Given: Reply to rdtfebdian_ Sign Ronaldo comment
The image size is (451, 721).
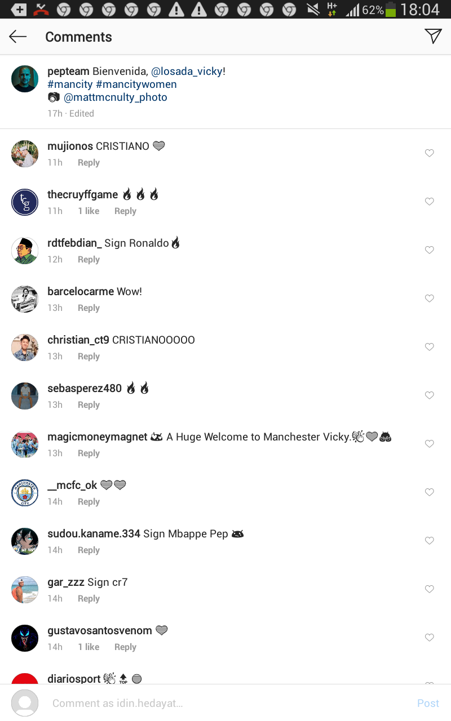Looking at the screenshot, I should point(89,260).
